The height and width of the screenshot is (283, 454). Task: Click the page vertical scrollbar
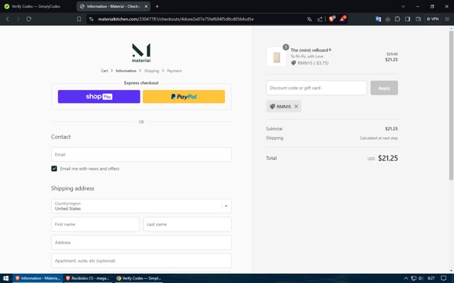coord(451,105)
